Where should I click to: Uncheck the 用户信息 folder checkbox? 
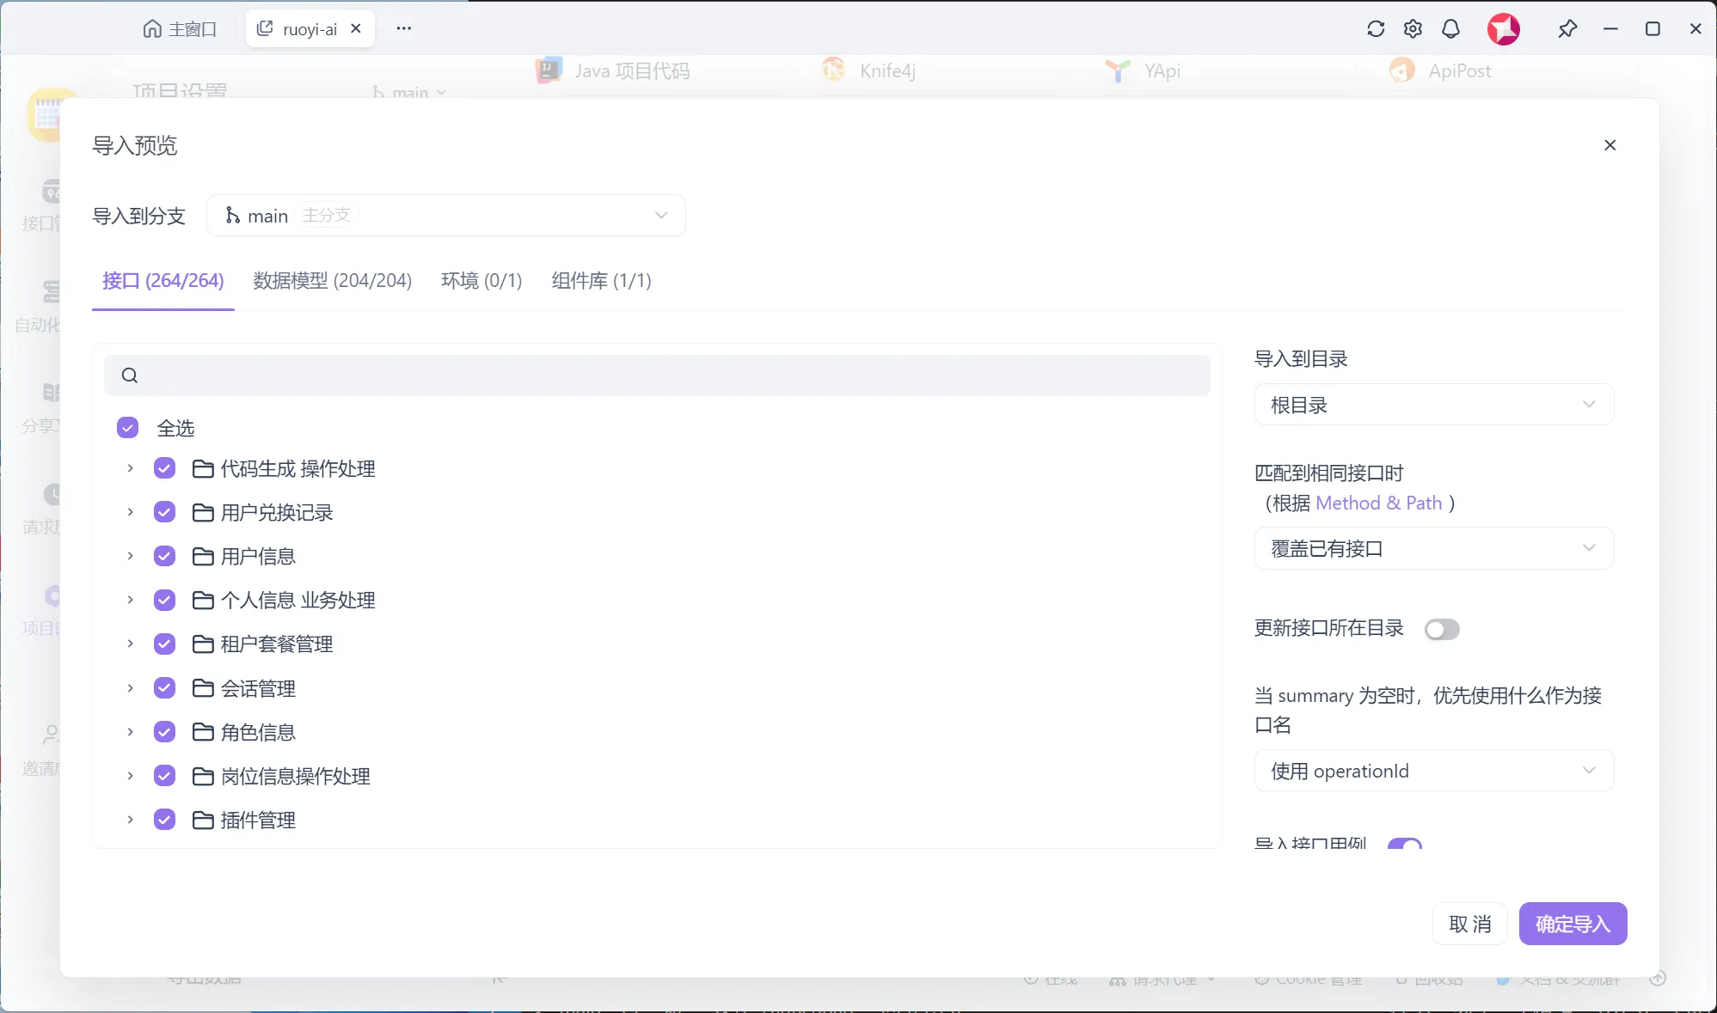pos(164,556)
